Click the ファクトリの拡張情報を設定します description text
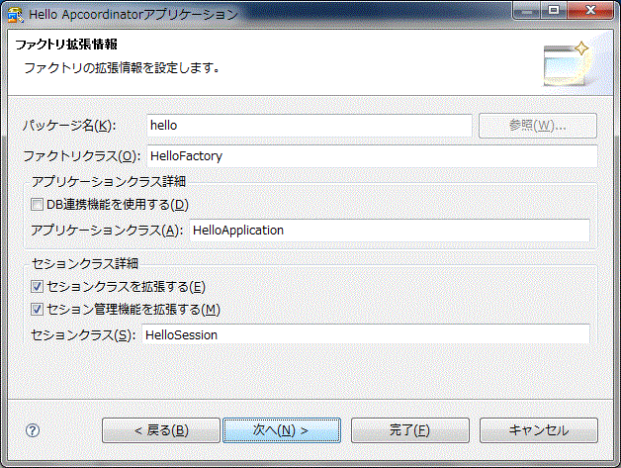 tap(122, 67)
